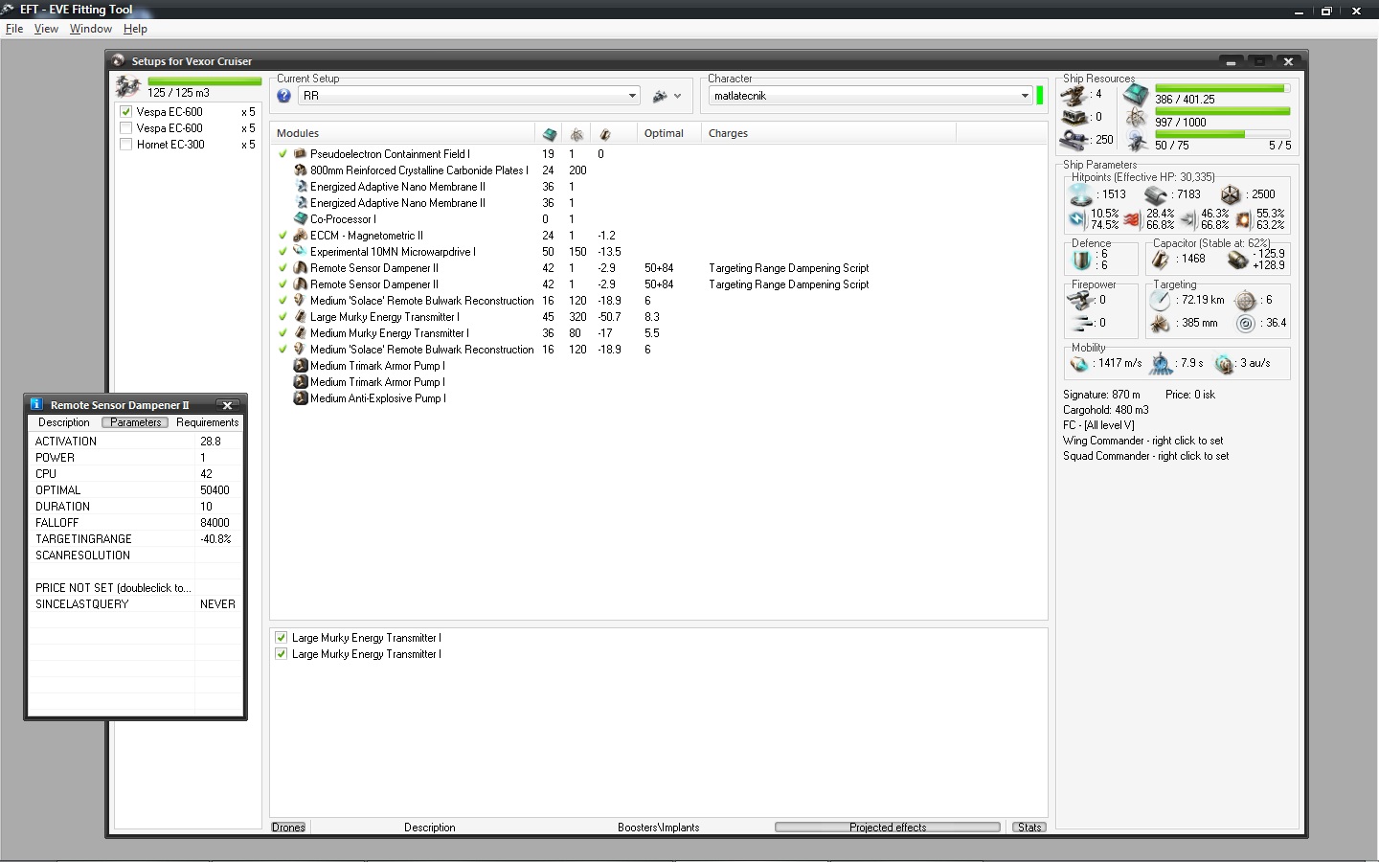
Task: Click the warp speed icon showing 3 au/s
Action: coord(1224,364)
